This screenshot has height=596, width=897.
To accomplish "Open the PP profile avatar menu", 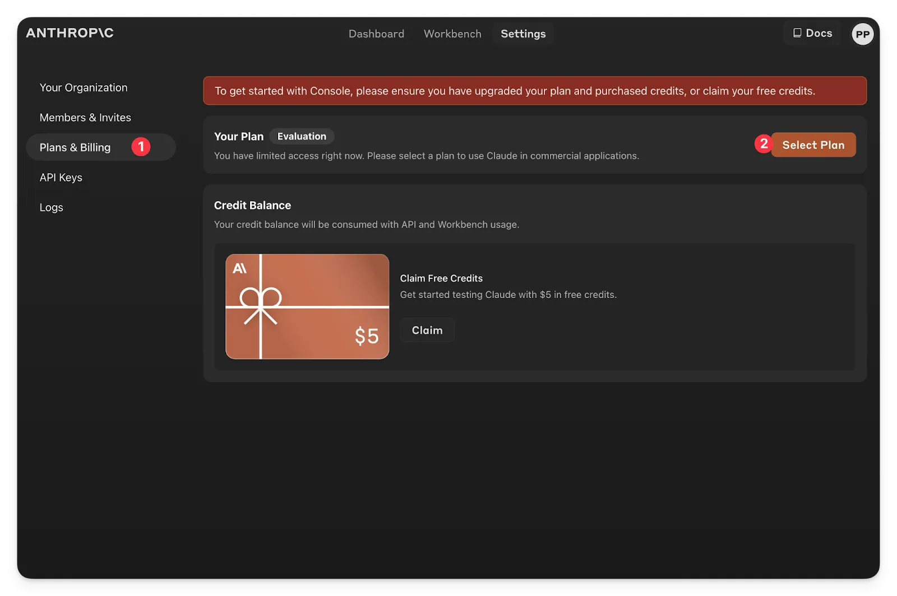I will [862, 34].
